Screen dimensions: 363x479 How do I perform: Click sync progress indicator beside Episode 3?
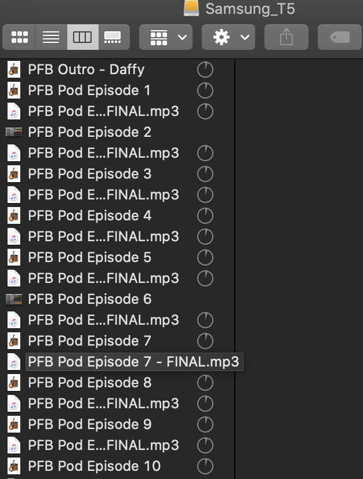[205, 174]
